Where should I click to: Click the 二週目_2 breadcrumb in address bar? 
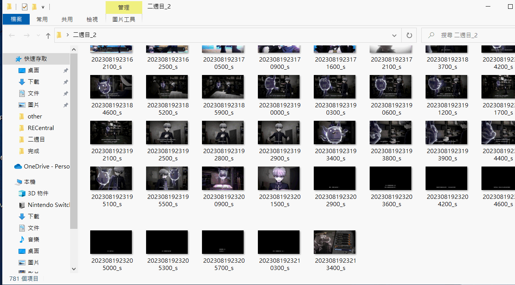point(84,35)
